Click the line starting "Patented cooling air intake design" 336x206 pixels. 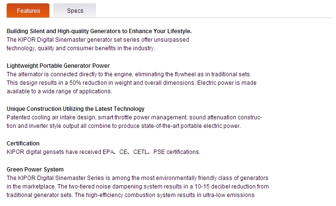point(134,117)
